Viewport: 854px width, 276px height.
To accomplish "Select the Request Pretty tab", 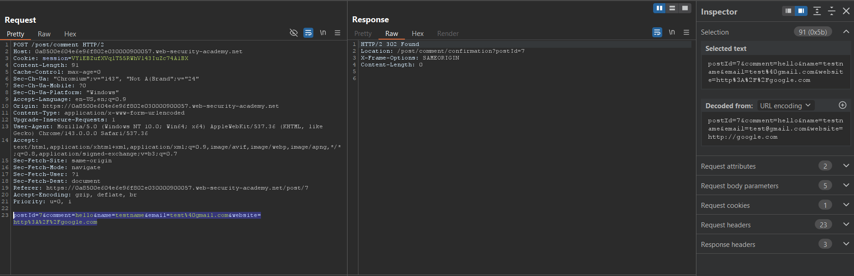I will pos(15,34).
